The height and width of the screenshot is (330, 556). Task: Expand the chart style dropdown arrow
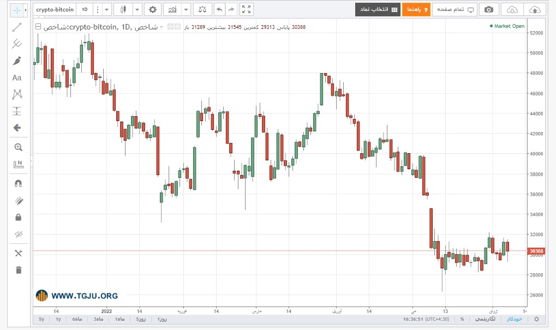(137, 10)
